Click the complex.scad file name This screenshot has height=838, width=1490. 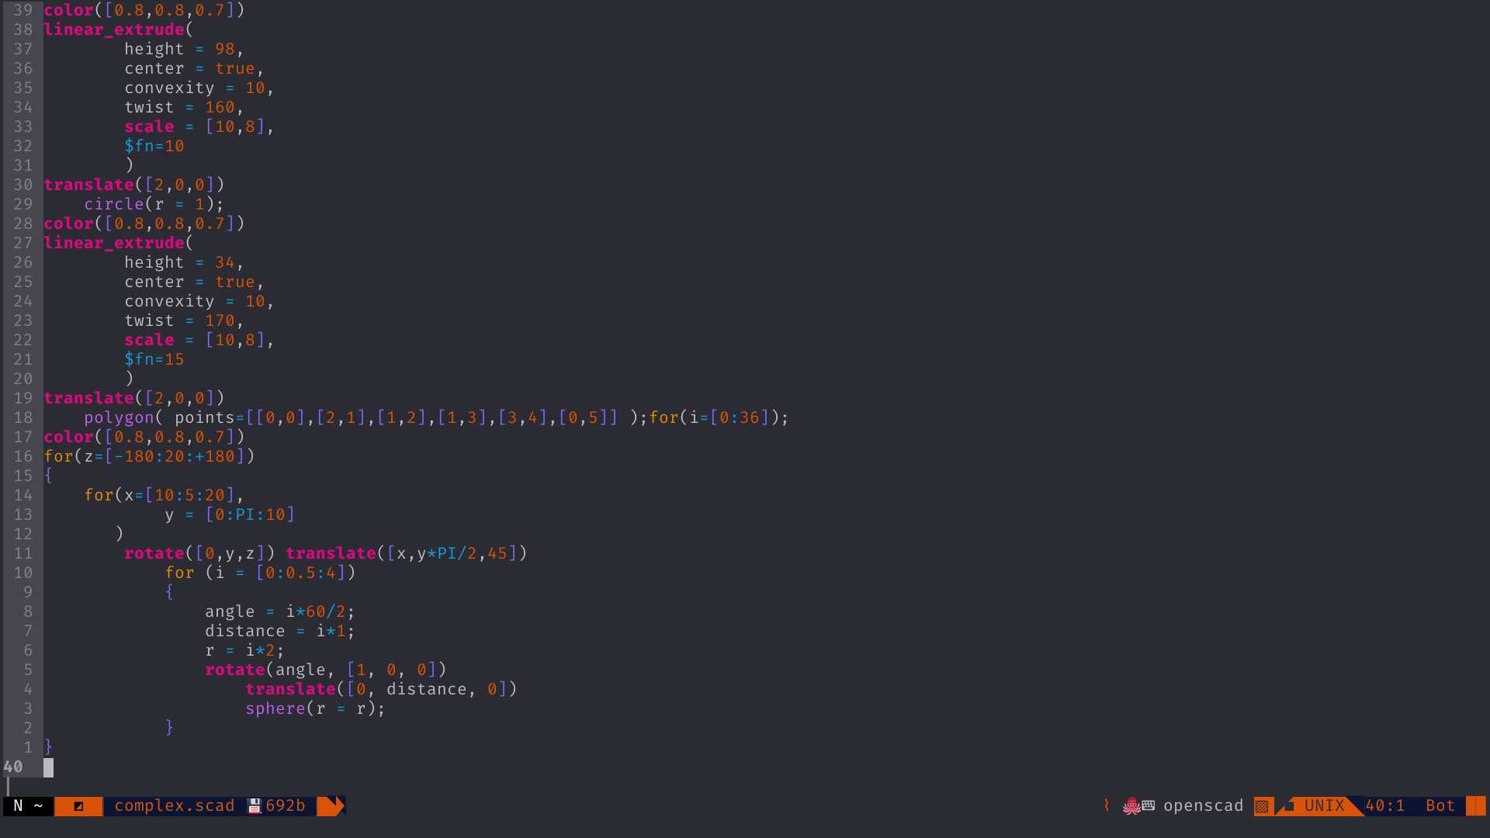175,806
